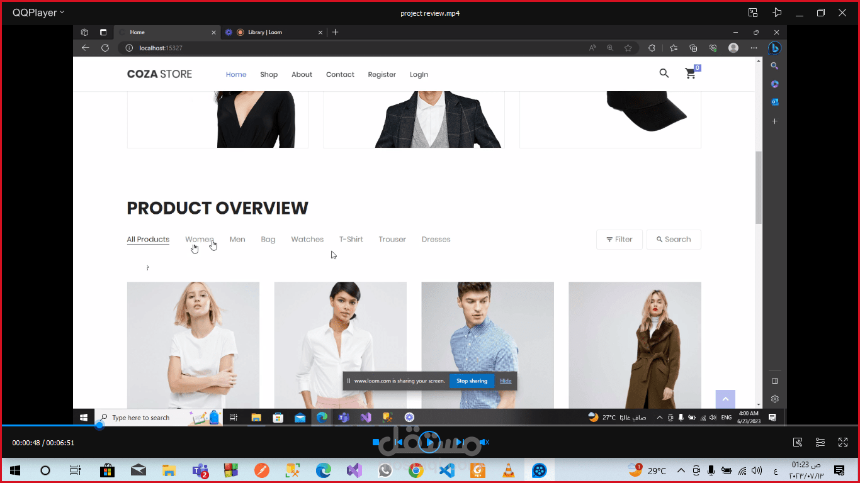
Task: Click the QQPlayer seek bar handle
Action: click(99, 426)
